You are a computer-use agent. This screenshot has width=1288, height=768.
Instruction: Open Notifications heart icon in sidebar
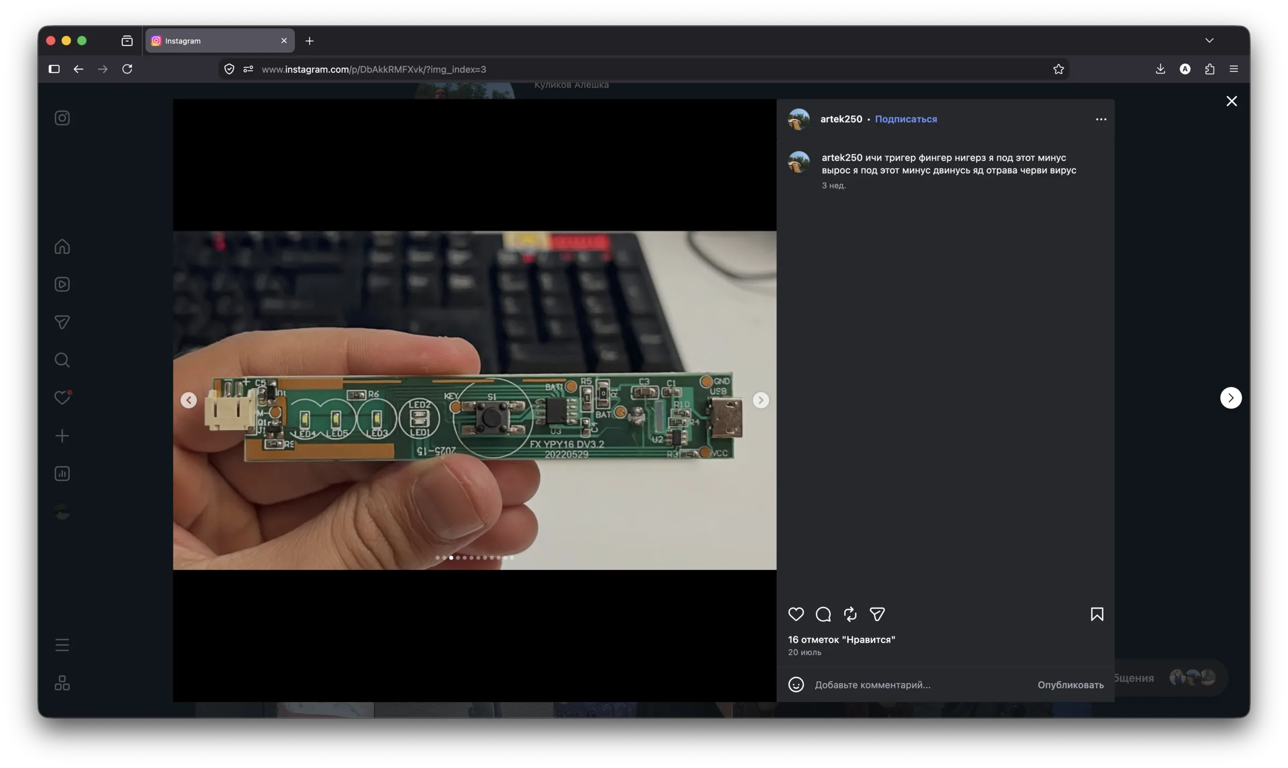62,397
